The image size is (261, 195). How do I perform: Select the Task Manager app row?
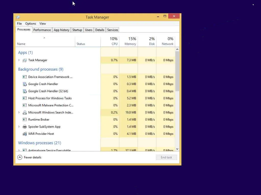click(95, 60)
